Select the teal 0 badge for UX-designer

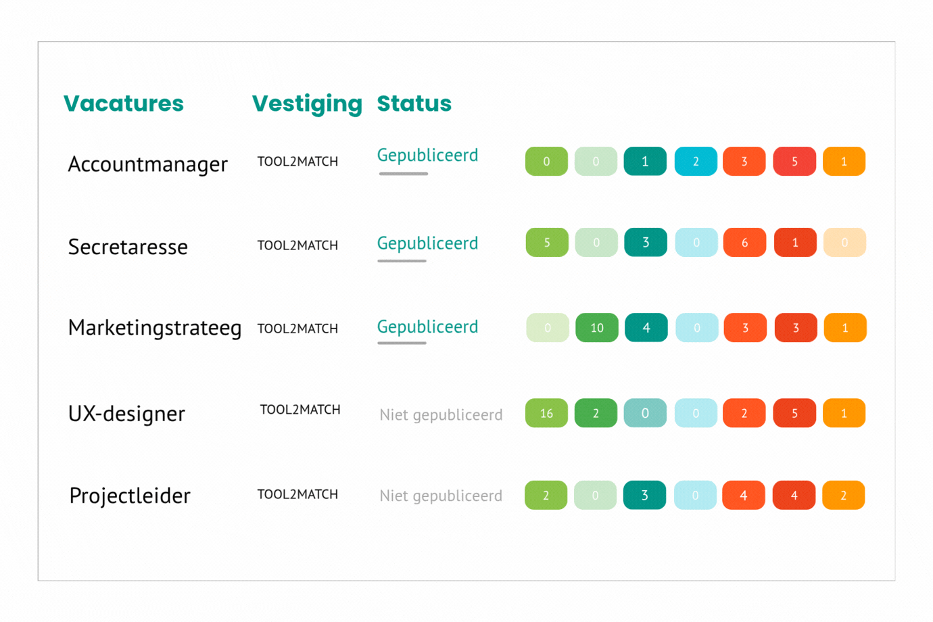tap(644, 413)
